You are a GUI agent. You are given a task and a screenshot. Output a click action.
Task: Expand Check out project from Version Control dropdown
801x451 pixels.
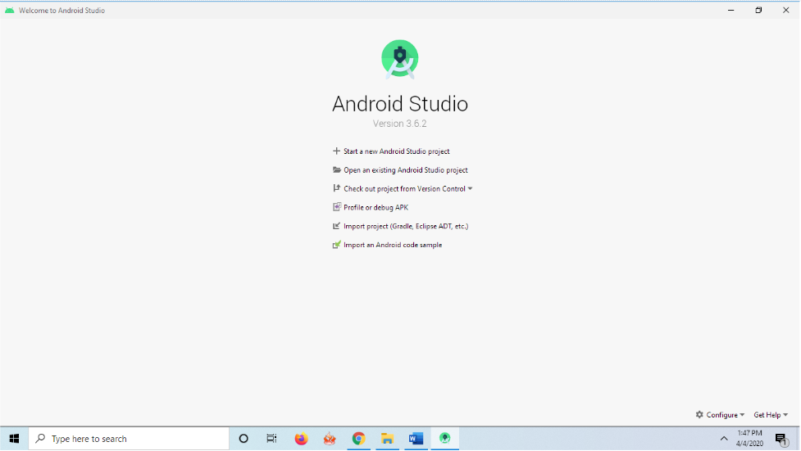point(470,189)
